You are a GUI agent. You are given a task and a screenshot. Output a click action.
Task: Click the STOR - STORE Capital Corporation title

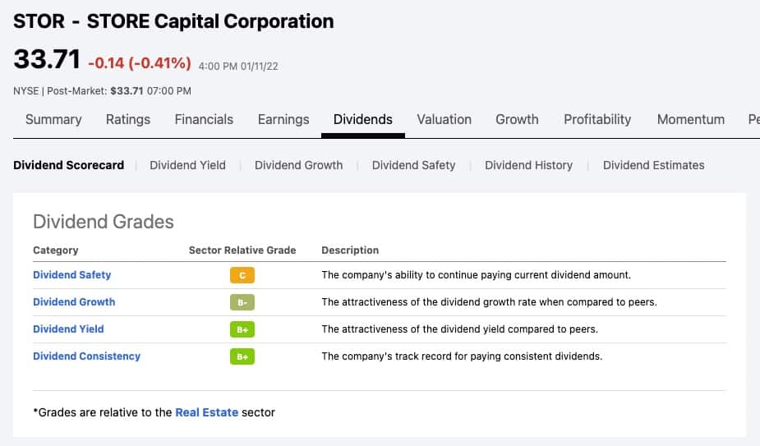173,22
